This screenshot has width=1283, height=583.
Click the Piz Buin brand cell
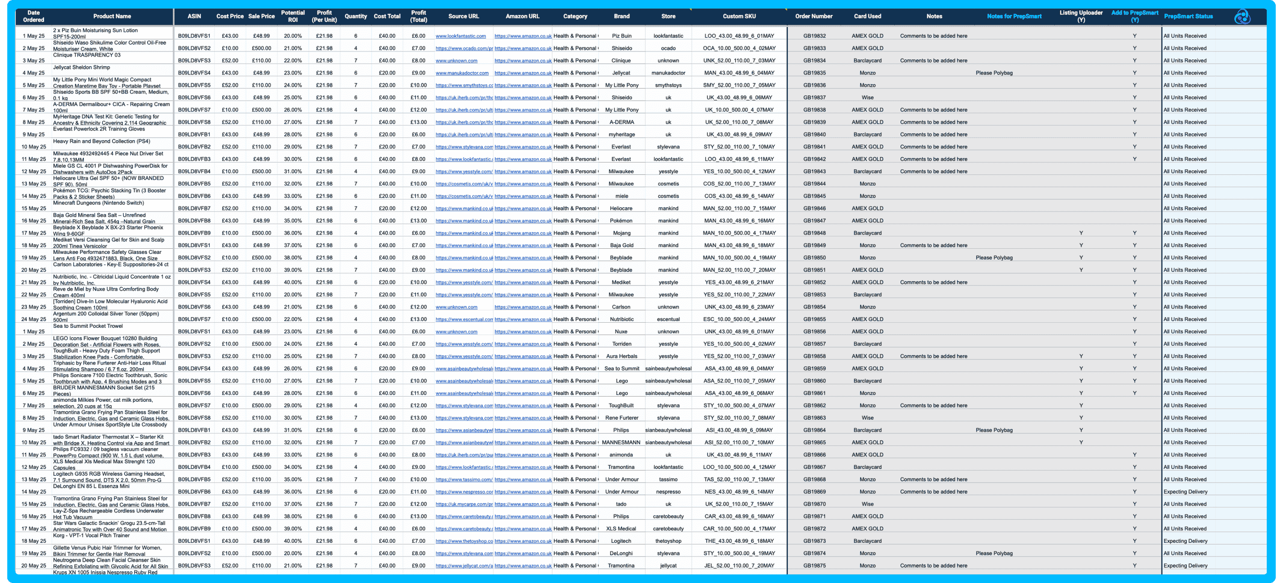[x=621, y=36]
